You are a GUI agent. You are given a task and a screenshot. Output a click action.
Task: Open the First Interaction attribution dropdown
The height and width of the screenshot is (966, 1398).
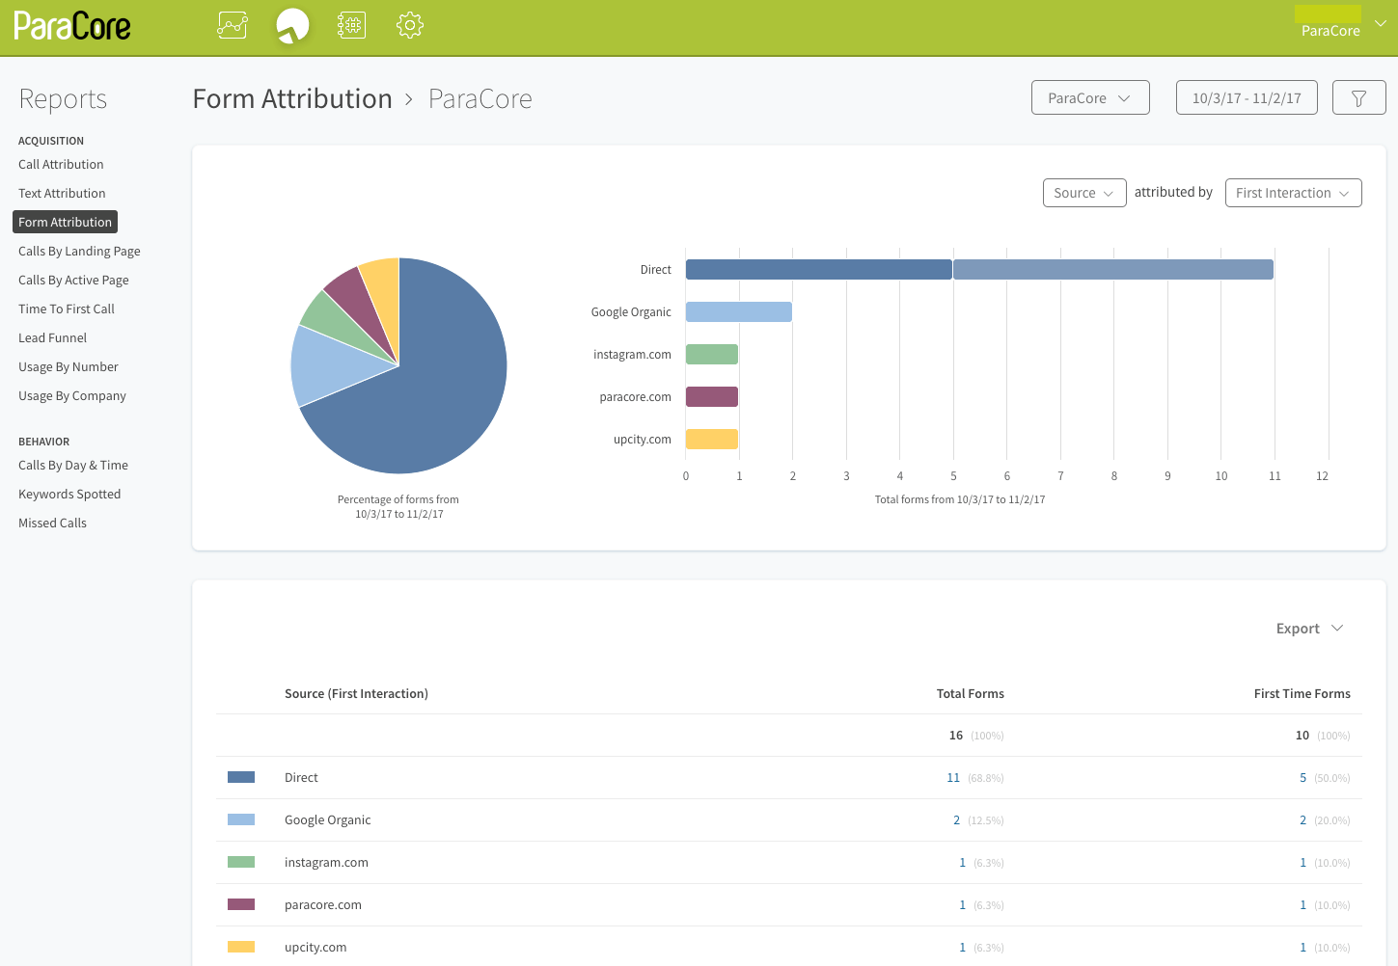[1293, 193]
